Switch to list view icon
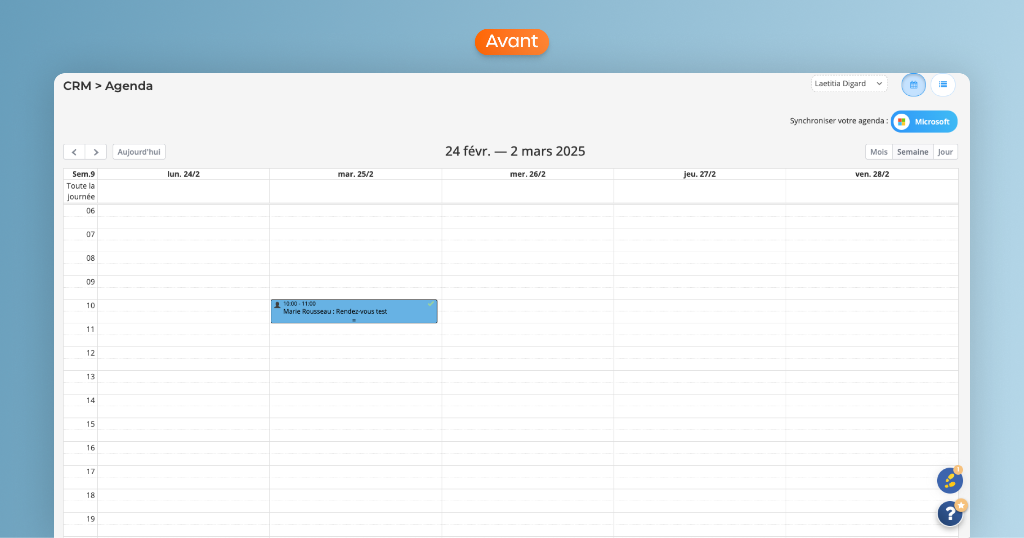This screenshot has width=1024, height=538. coord(943,85)
